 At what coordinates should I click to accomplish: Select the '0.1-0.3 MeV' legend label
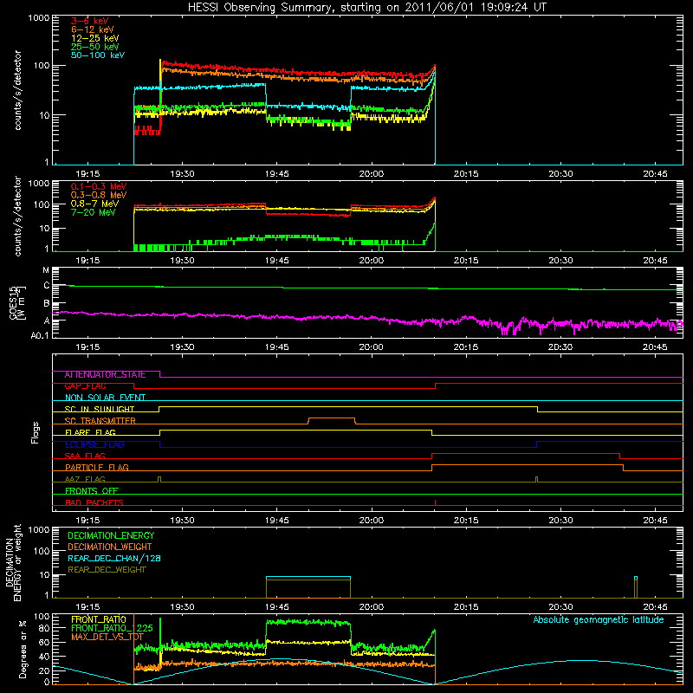click(x=99, y=186)
